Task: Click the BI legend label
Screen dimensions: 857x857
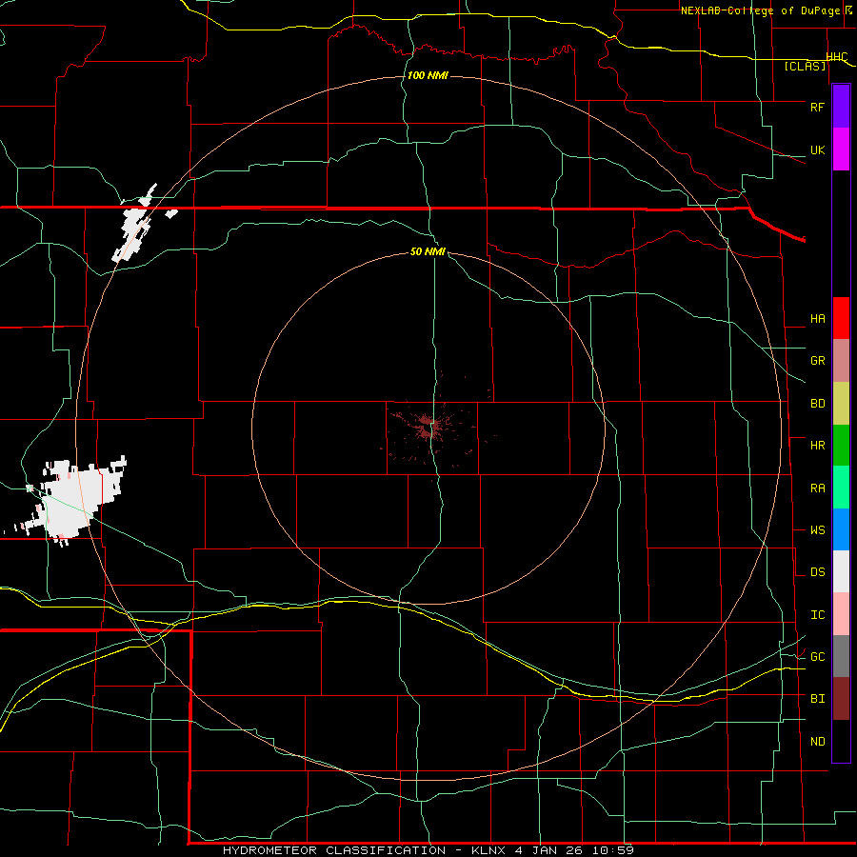Action: click(818, 699)
